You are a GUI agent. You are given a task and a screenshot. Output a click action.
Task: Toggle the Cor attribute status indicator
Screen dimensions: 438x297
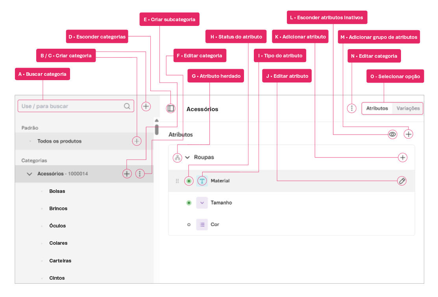tap(189, 225)
